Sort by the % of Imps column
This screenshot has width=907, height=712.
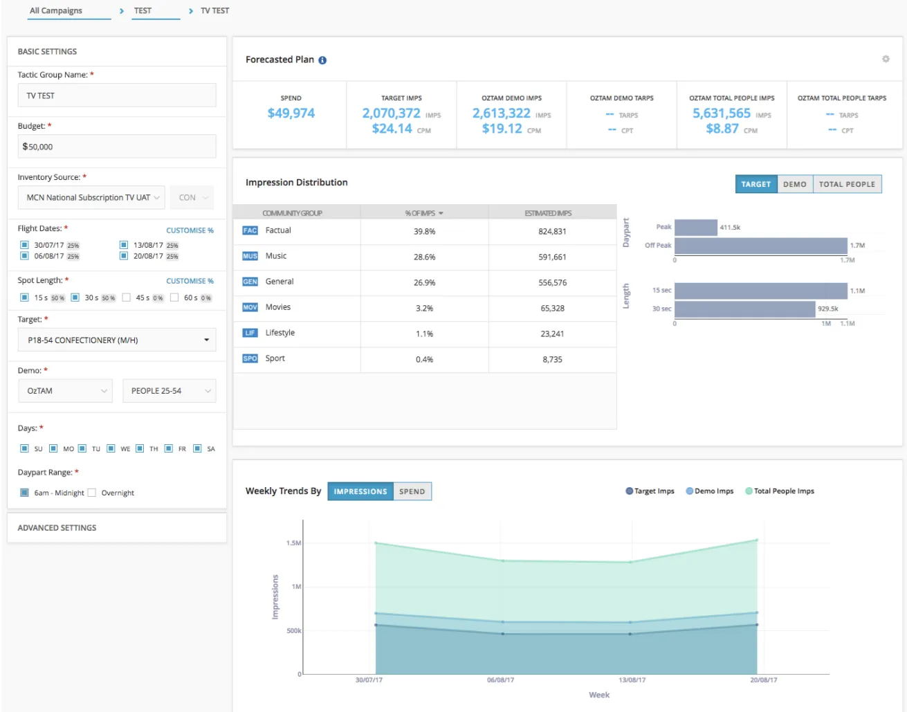tap(424, 213)
